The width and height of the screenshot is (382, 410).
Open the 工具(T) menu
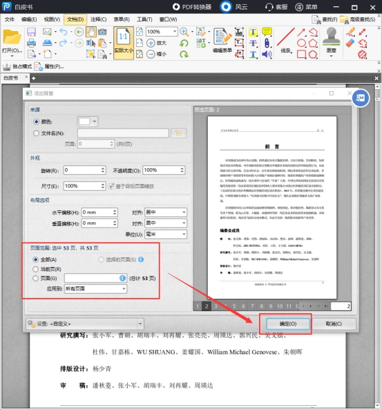point(144,19)
